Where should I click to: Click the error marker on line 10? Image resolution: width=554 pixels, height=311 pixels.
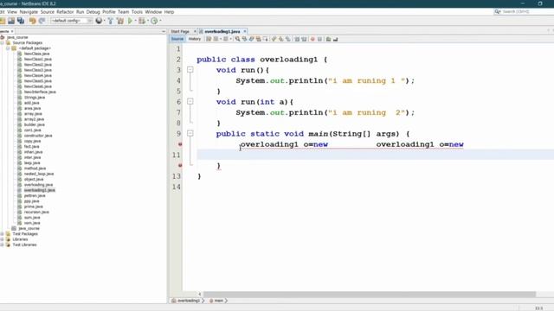(x=180, y=144)
